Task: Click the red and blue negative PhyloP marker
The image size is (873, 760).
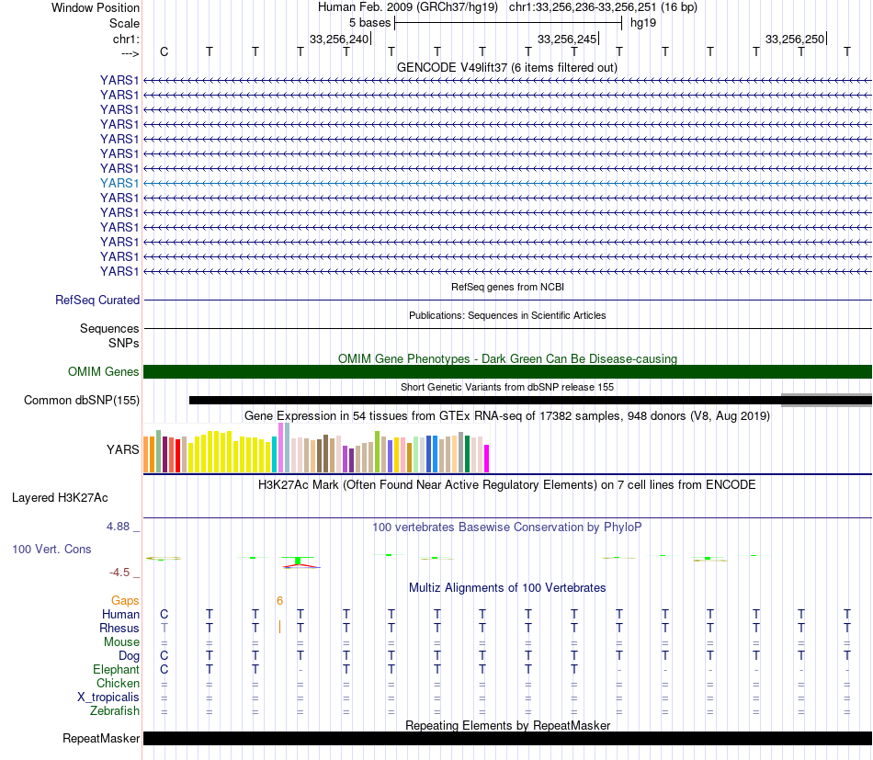Action: (301, 567)
